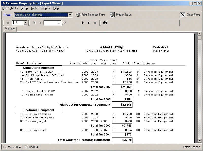The width and height of the screenshot is (203, 151).
Task: Open the Form dropdown arrow
Action: [70, 15]
